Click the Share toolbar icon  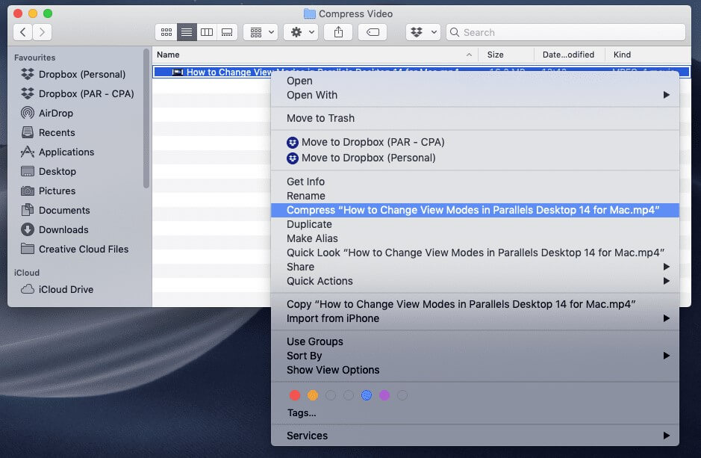pyautogui.click(x=338, y=32)
